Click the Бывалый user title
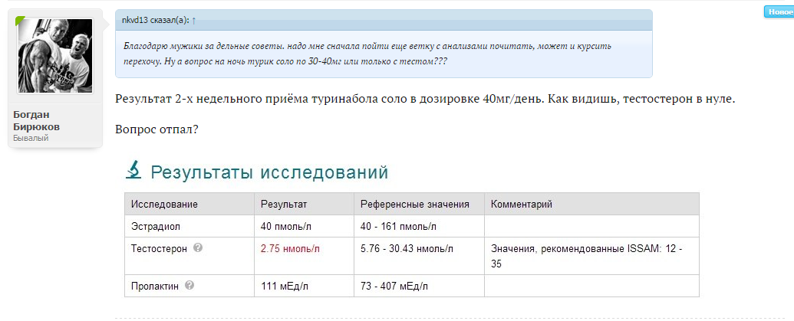 pos(31,138)
